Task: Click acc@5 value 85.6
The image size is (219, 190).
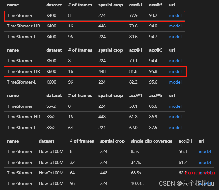Action: click(153, 106)
